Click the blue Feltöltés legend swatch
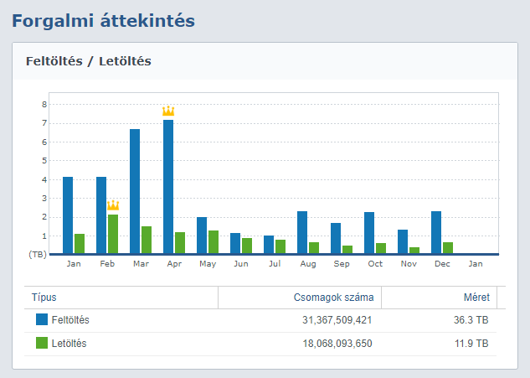The height and width of the screenshot is (378, 530). coord(42,319)
